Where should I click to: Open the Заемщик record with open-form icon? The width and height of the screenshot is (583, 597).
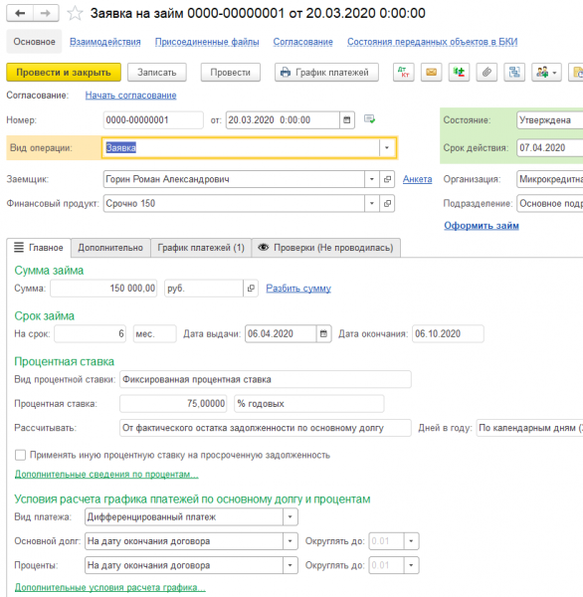(x=387, y=179)
